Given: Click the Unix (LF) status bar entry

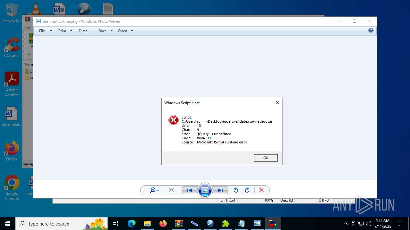Looking at the screenshot, I should coord(288,200).
